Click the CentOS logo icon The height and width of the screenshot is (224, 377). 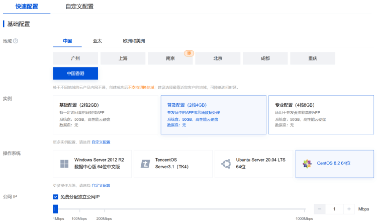(x=307, y=164)
